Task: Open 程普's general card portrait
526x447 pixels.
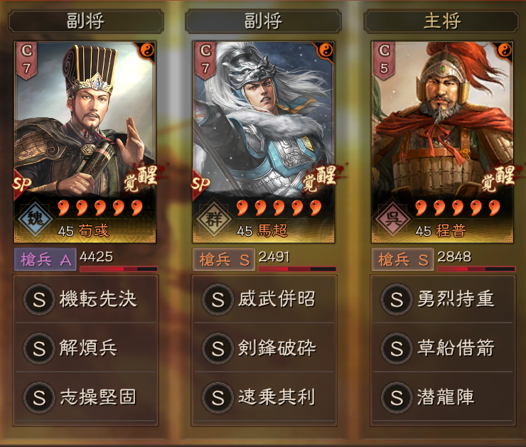Action: pos(442,142)
